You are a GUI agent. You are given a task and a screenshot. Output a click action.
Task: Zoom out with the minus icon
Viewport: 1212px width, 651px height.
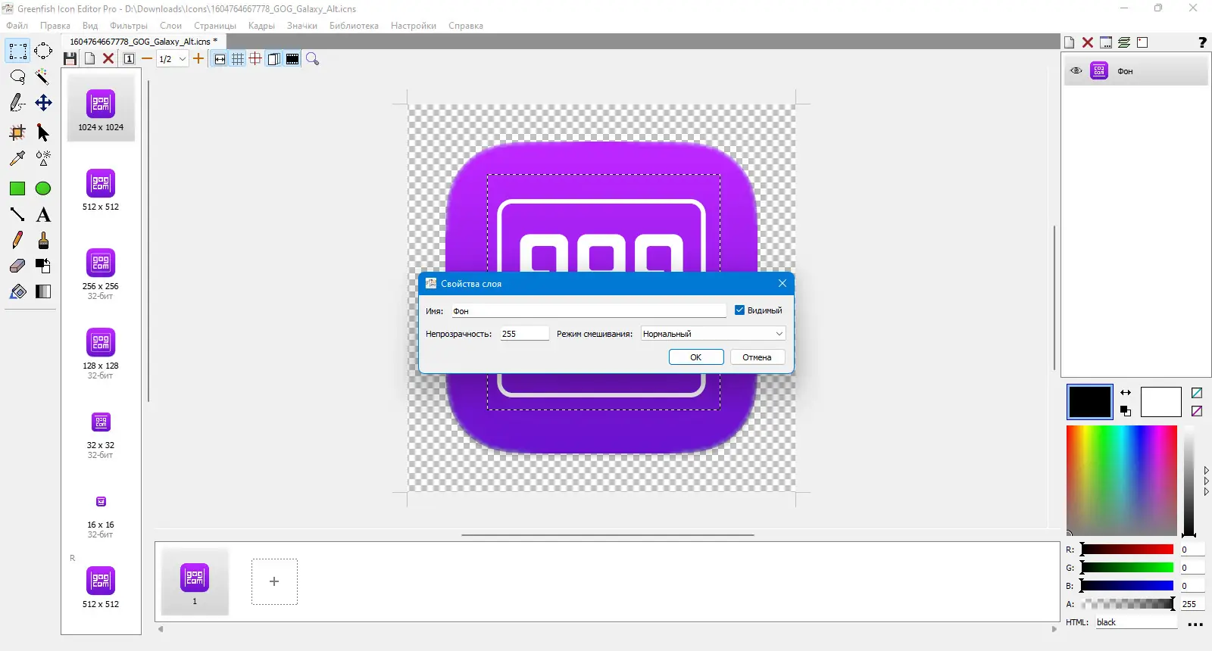(147, 58)
